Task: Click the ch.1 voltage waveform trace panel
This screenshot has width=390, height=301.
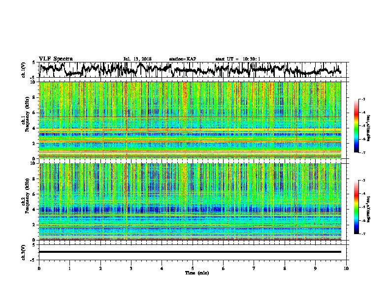Action: [x=194, y=70]
